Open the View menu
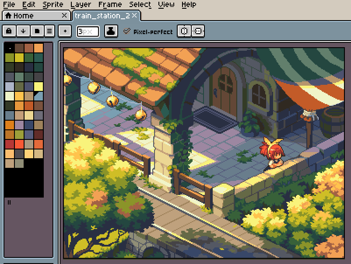Viewport: 351px width, 264px height. (x=166, y=4)
